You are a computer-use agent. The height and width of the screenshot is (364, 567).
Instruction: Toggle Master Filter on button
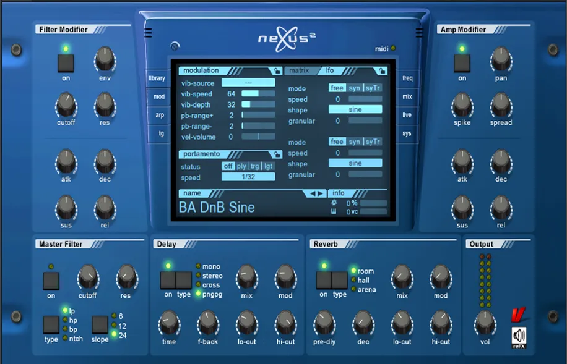[51, 281]
